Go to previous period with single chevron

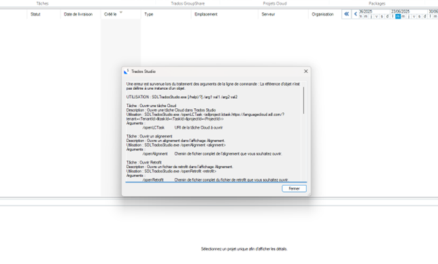[355, 14]
